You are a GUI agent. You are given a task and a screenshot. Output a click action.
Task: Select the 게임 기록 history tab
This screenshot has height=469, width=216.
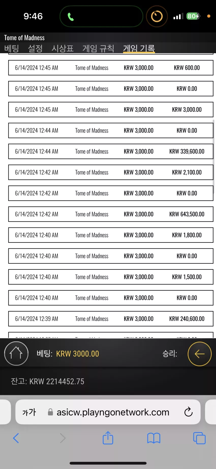click(x=139, y=48)
